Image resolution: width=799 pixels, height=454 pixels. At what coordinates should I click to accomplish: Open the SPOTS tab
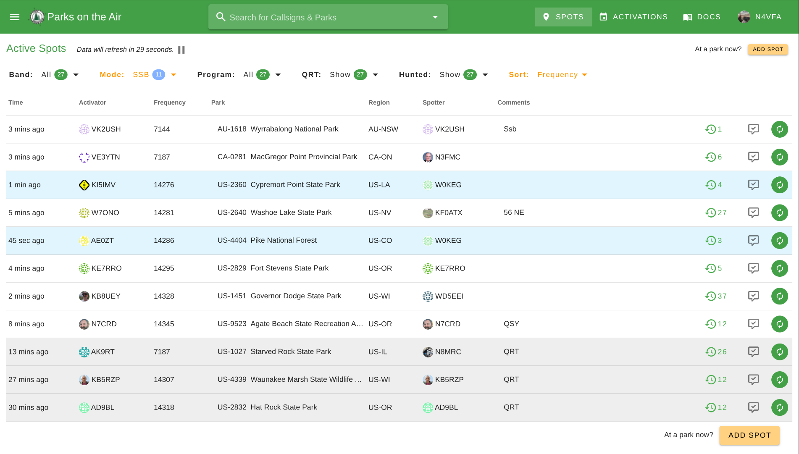pyautogui.click(x=563, y=17)
